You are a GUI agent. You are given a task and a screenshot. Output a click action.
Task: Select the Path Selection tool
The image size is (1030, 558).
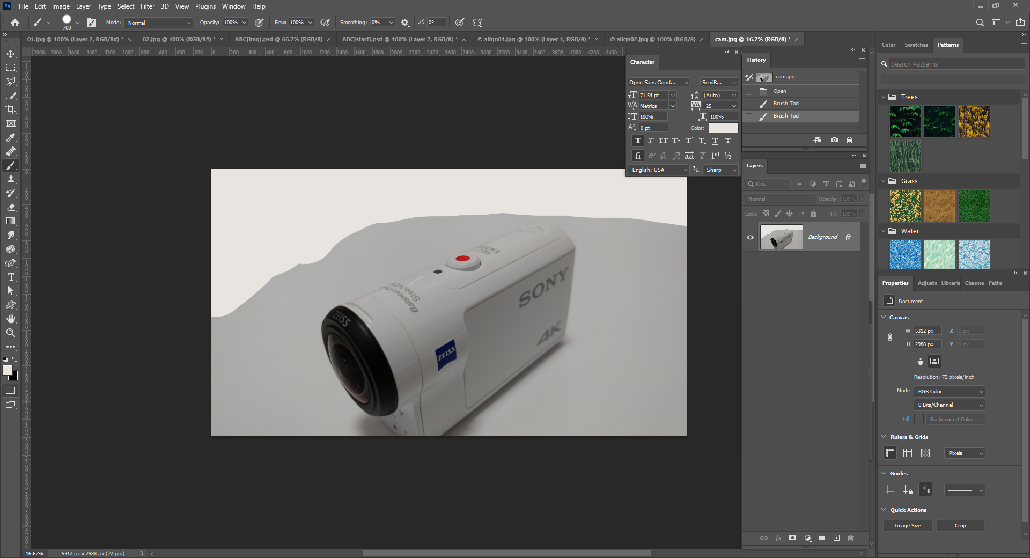11,291
